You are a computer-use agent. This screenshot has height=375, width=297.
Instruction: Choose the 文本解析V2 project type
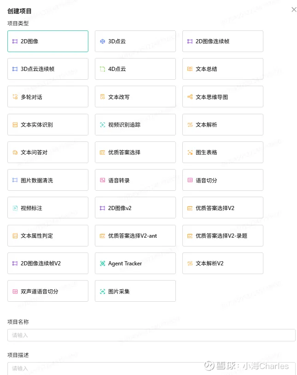pos(223,264)
